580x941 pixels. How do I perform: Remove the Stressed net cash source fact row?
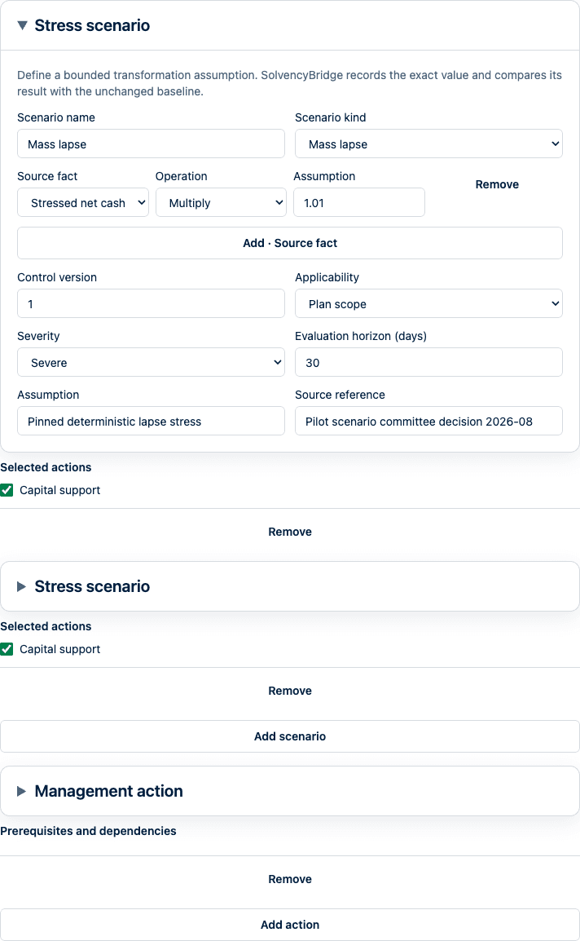(497, 184)
